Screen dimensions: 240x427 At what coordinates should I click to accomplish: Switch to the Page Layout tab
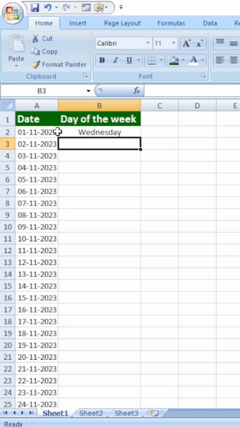pyautogui.click(x=122, y=23)
